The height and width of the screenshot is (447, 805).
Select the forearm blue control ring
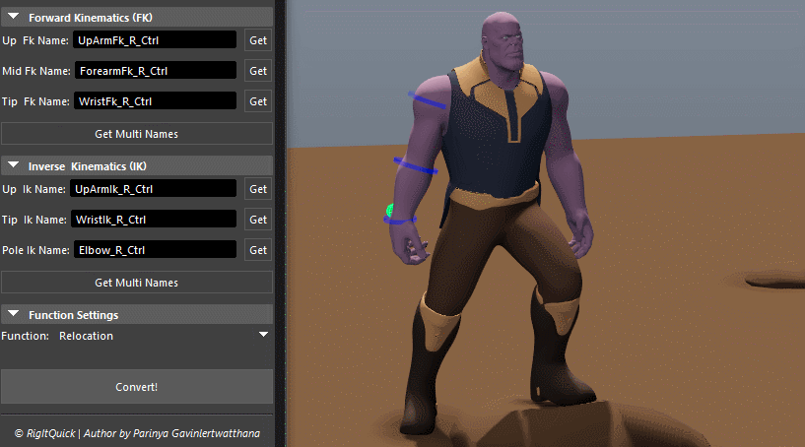[x=416, y=165]
